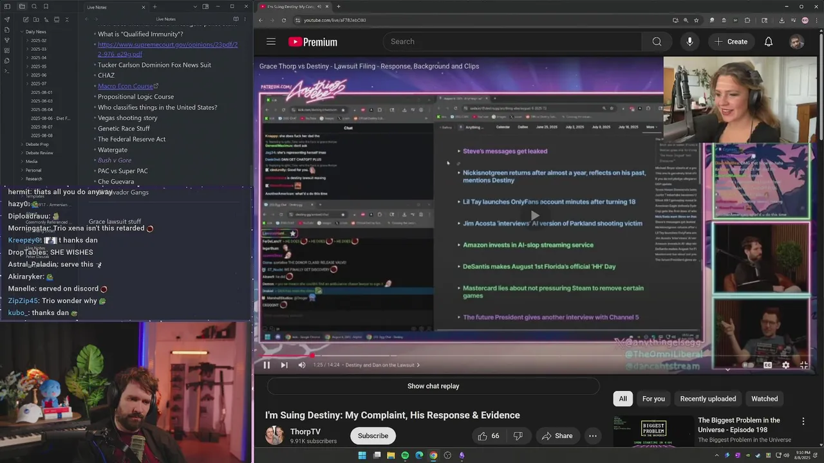Click YouTube search magnifier button
Image resolution: width=824 pixels, height=463 pixels.
coord(657,42)
